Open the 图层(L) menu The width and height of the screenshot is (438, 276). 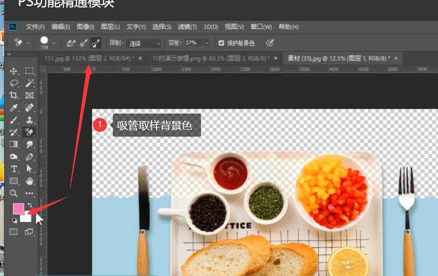coord(110,27)
